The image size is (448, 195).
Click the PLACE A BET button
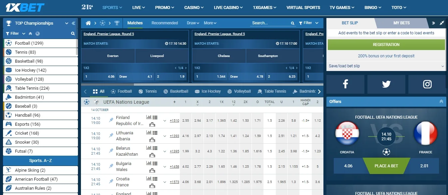click(386, 166)
